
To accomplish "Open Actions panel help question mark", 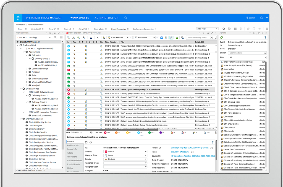I will 265,38.
